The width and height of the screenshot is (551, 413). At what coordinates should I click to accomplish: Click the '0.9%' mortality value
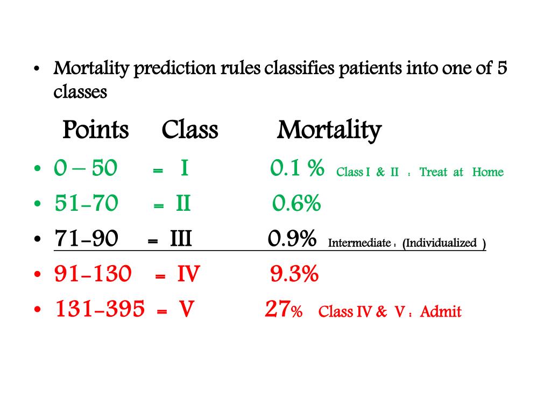(292, 239)
